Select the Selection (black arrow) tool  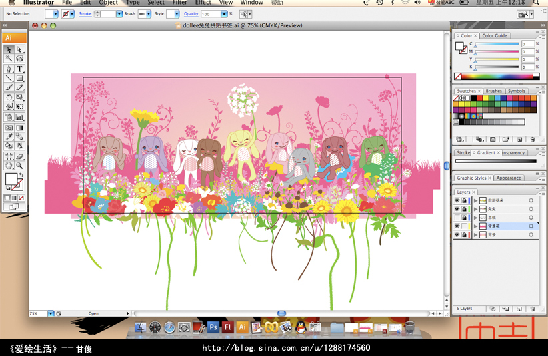point(9,49)
